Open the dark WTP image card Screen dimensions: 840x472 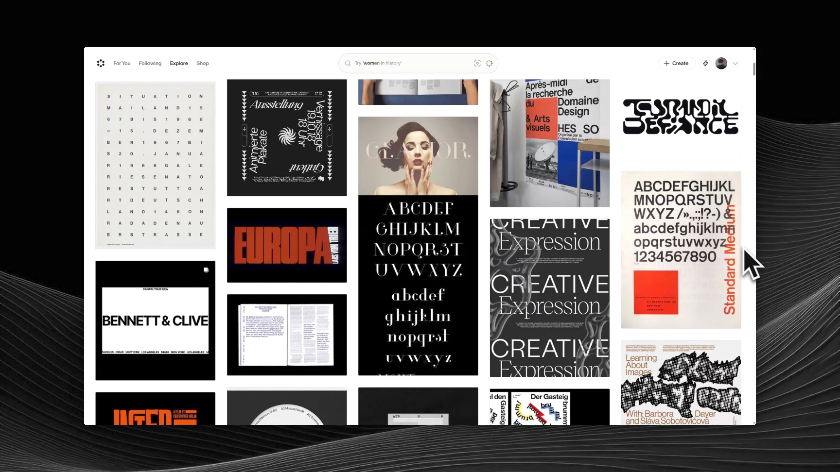[x=418, y=406]
